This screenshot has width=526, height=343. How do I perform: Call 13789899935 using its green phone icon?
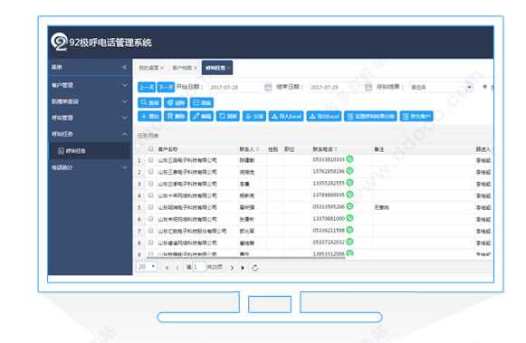click(x=349, y=195)
